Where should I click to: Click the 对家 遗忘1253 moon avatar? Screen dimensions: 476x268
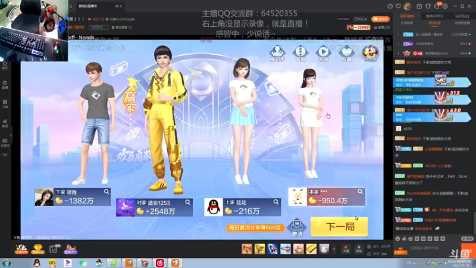pyautogui.click(x=125, y=207)
